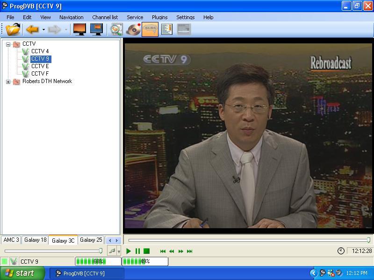Image resolution: width=374 pixels, height=280 pixels.
Task: Expand hidden system tray icons chevron
Action: (313, 273)
